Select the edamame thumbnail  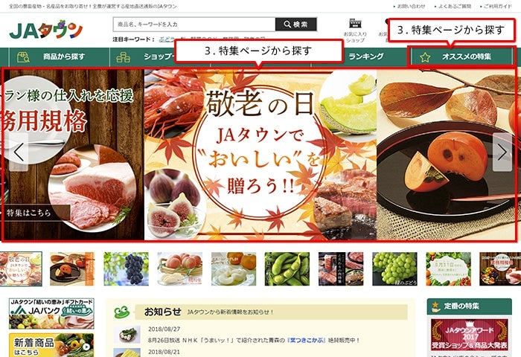(287, 268)
